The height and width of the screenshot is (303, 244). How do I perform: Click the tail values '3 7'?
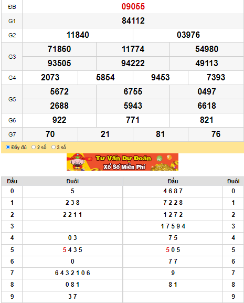pos(72,297)
